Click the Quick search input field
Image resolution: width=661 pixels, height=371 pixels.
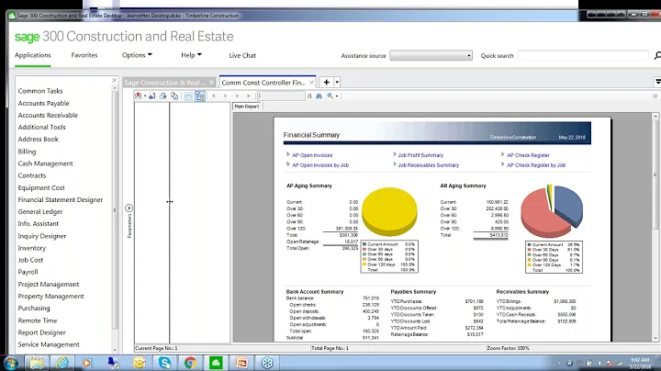click(x=583, y=55)
